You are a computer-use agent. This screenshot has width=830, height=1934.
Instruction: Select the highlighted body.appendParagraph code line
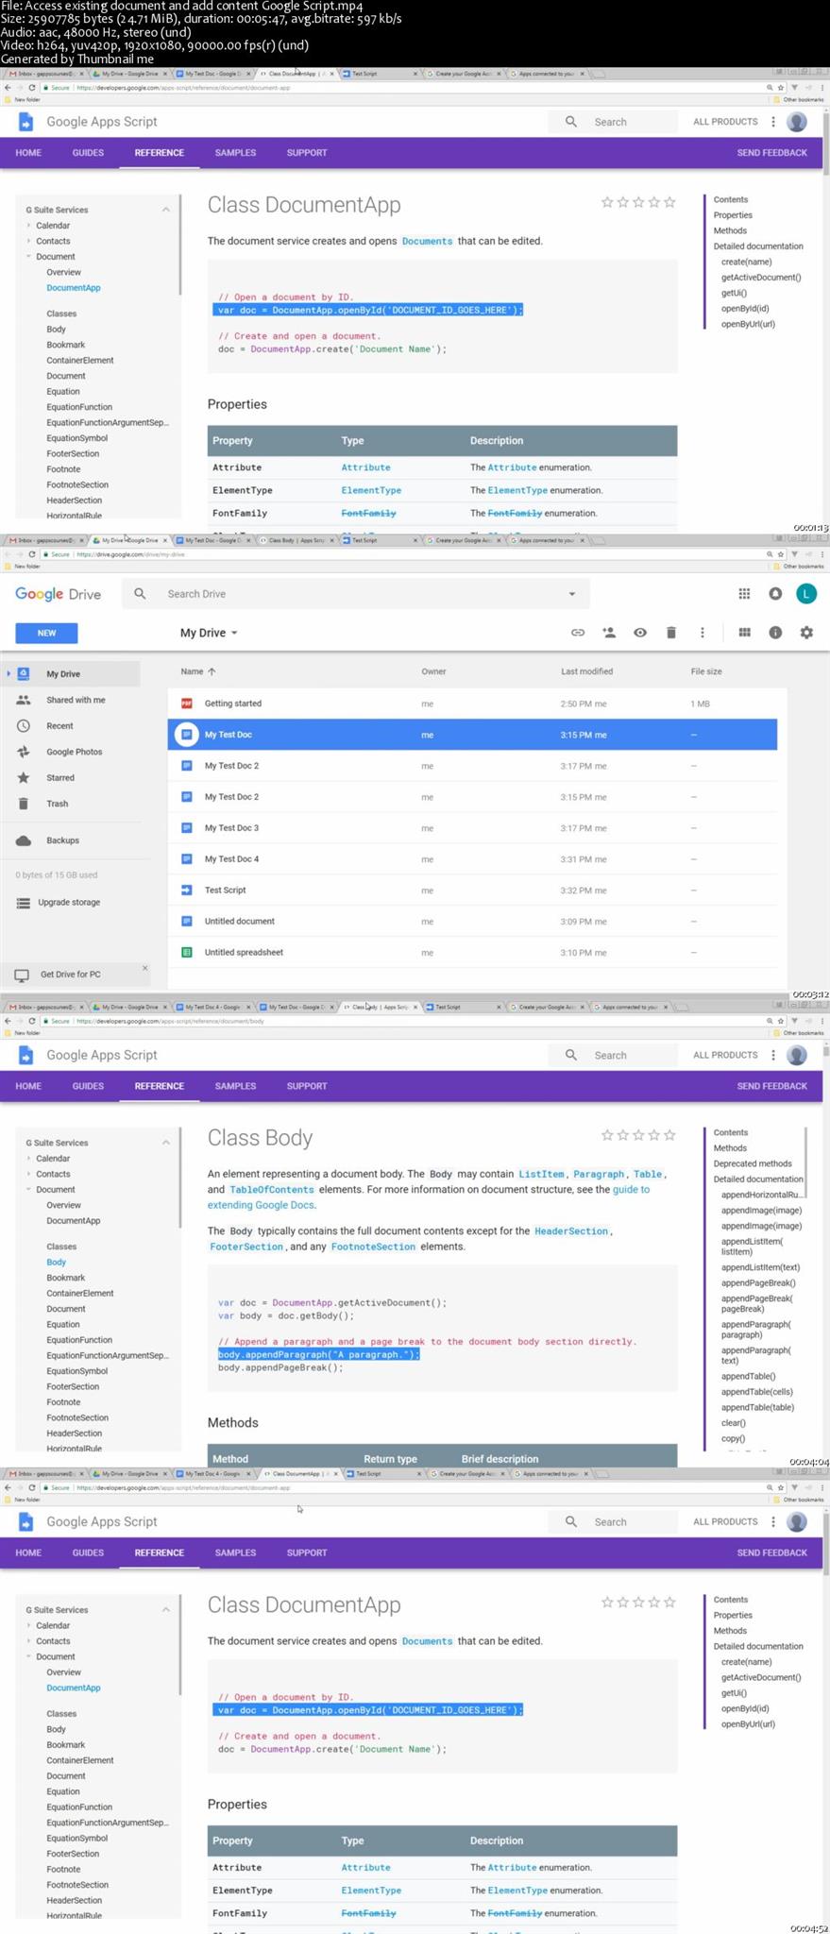tap(318, 1354)
